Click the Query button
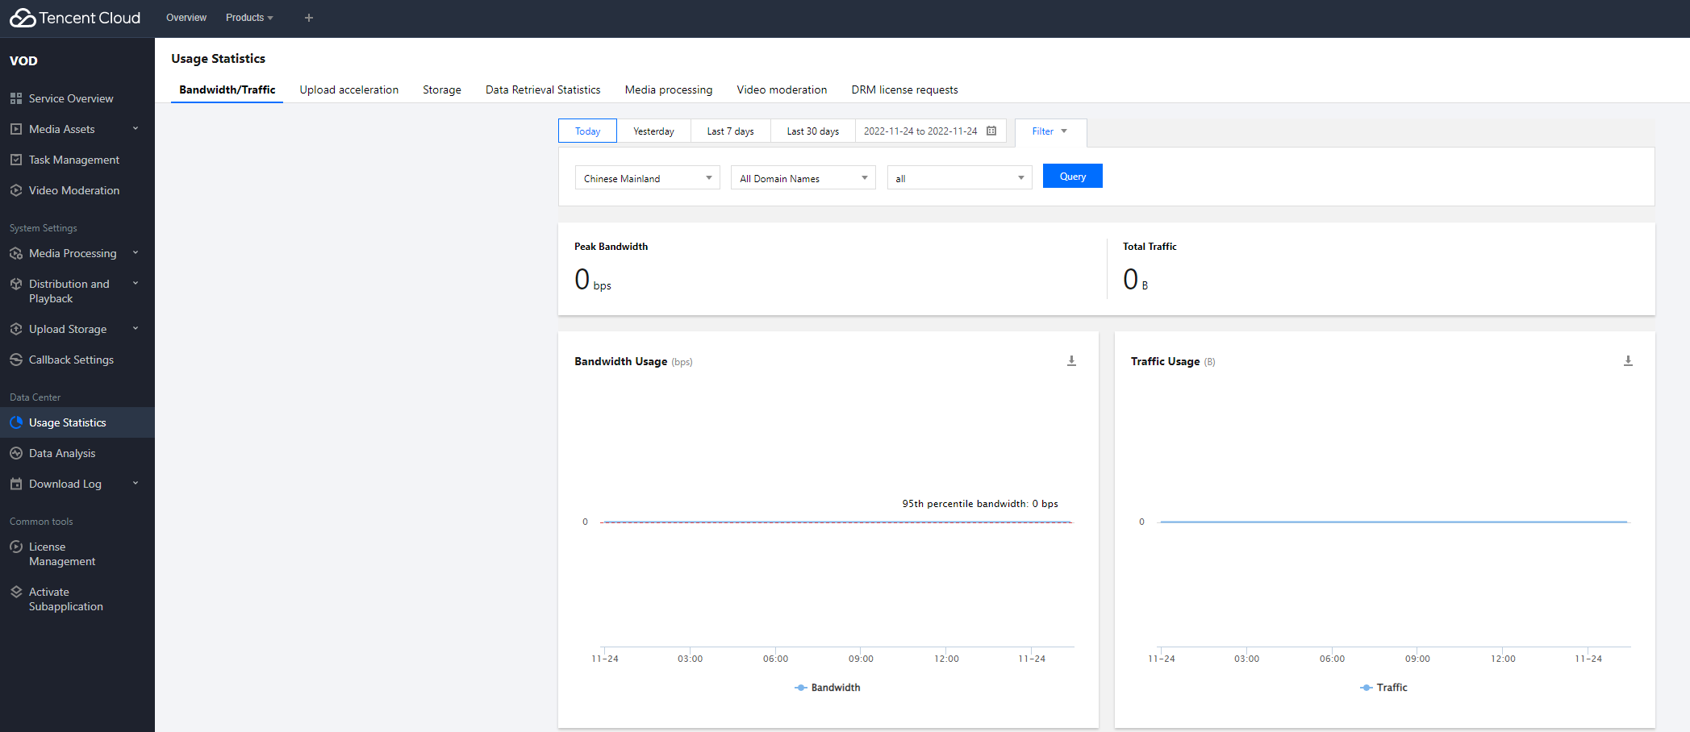The width and height of the screenshot is (1690, 732). click(x=1072, y=177)
